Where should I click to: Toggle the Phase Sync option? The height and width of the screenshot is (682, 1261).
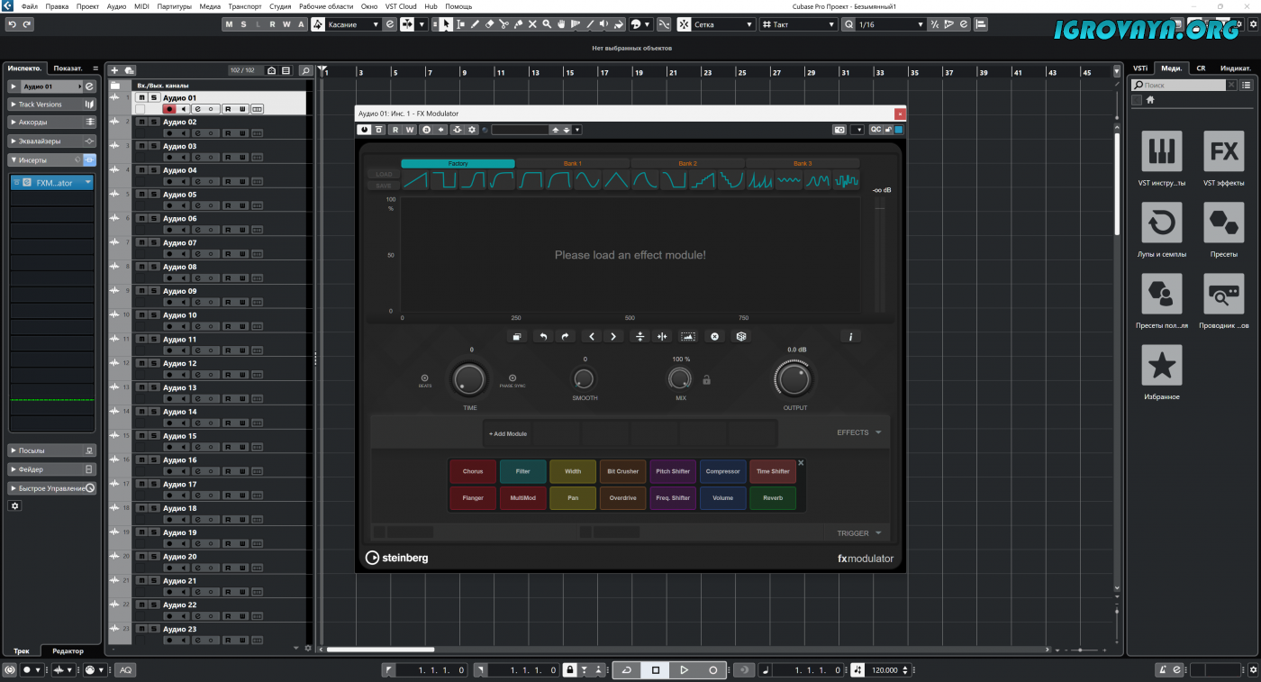point(513,378)
